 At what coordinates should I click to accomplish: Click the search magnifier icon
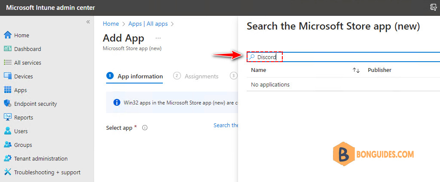(x=252, y=57)
